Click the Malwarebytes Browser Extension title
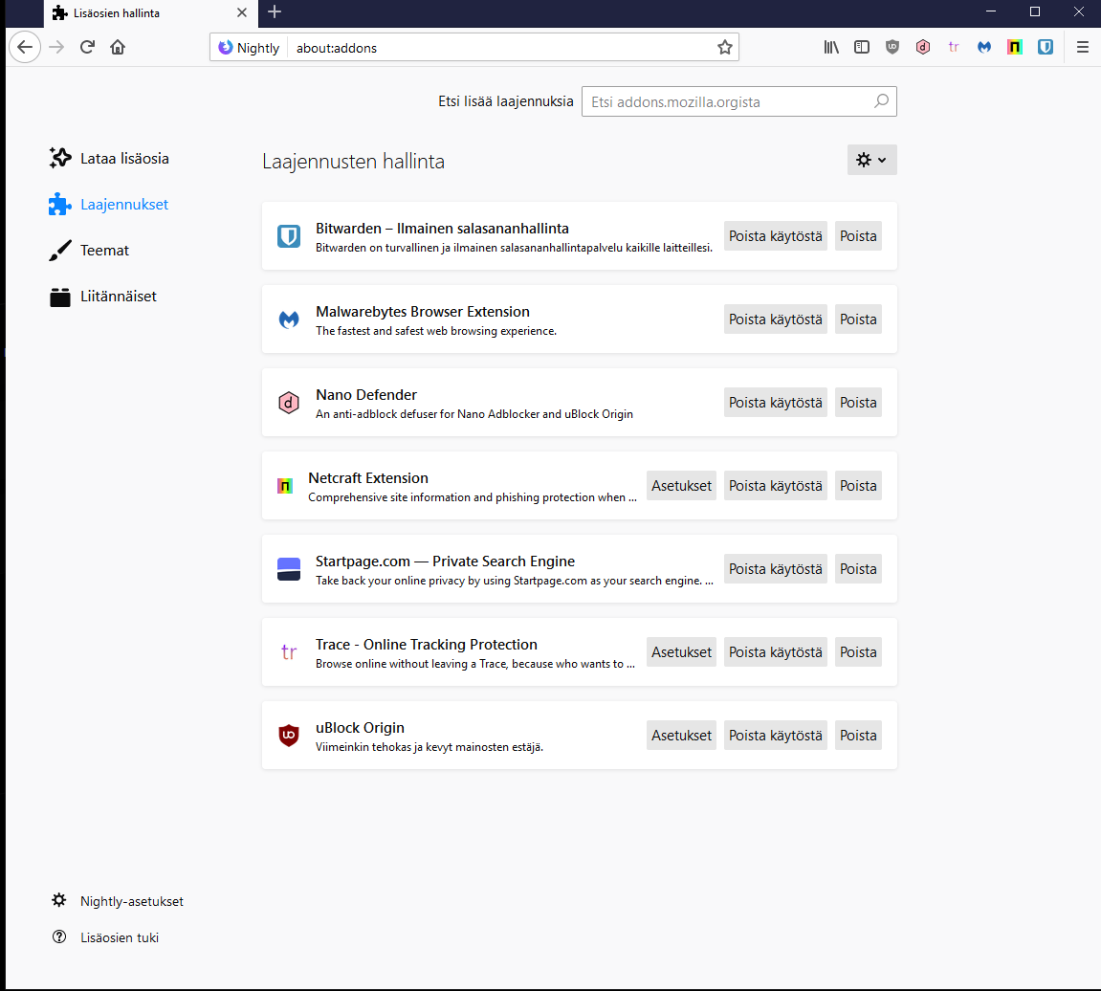The height and width of the screenshot is (991, 1101). [423, 312]
